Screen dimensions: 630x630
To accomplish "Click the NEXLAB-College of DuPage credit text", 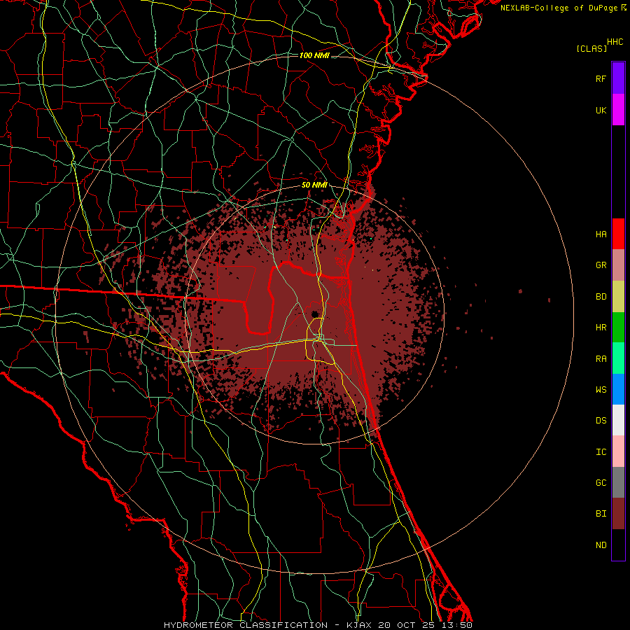I will [x=559, y=8].
